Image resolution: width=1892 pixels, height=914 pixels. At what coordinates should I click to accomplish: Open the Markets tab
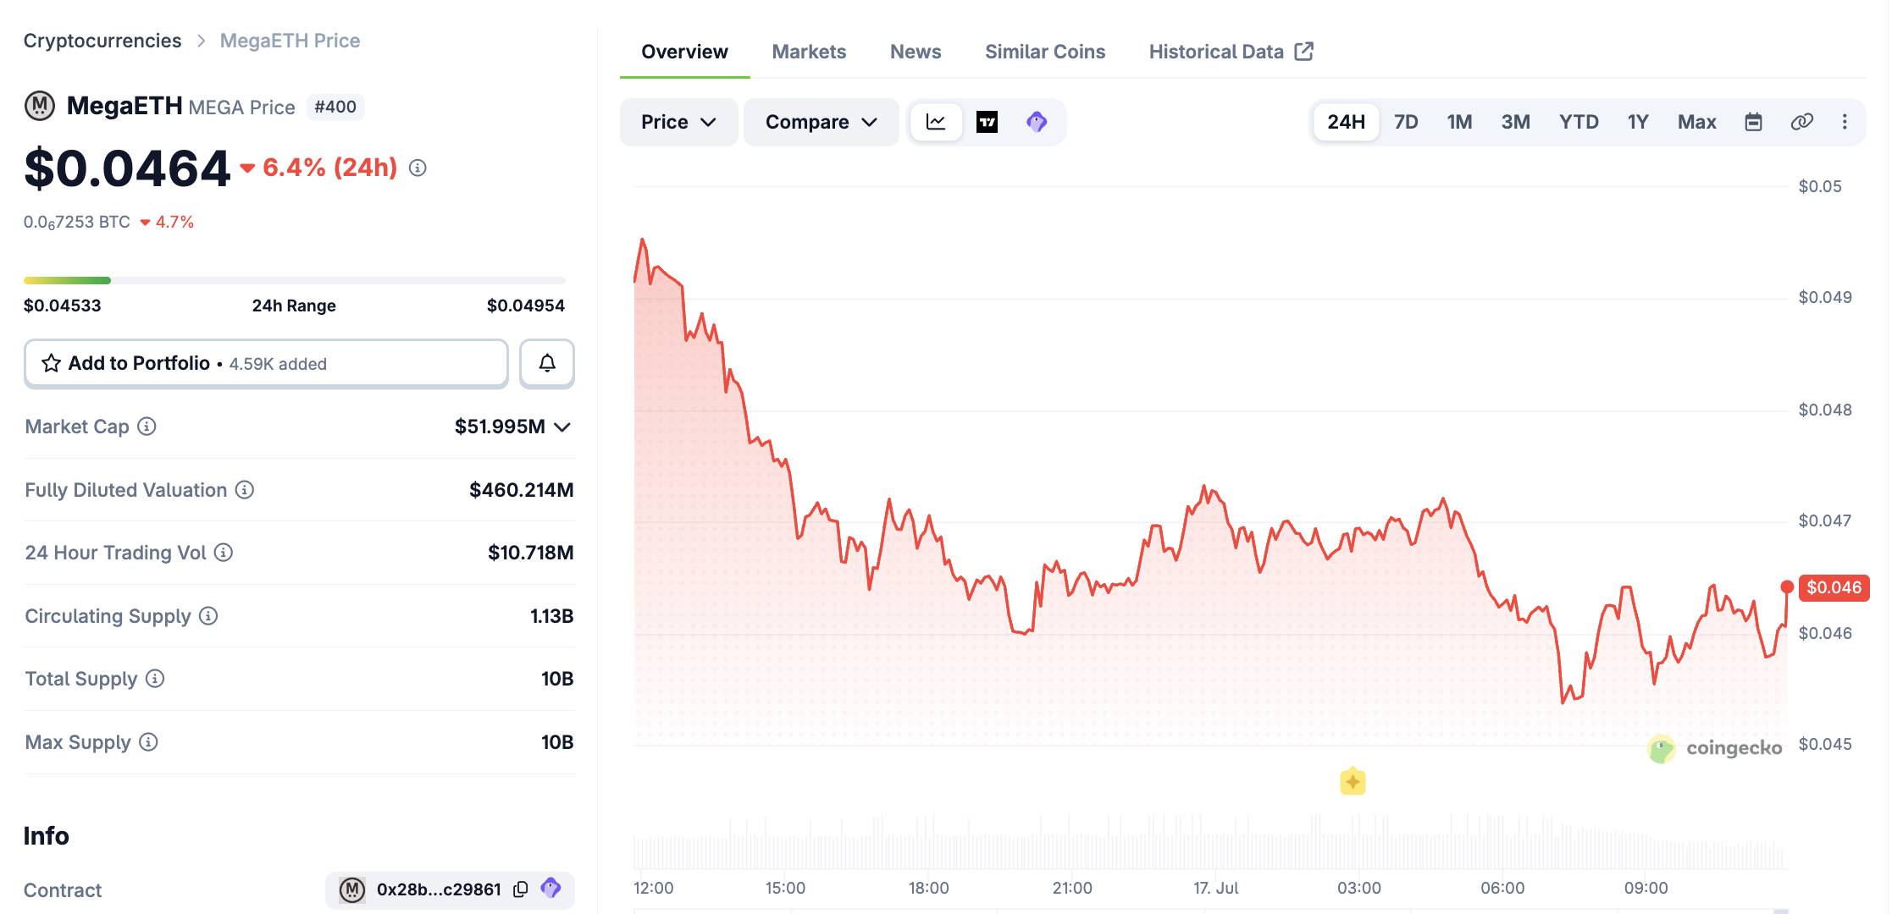click(x=809, y=52)
